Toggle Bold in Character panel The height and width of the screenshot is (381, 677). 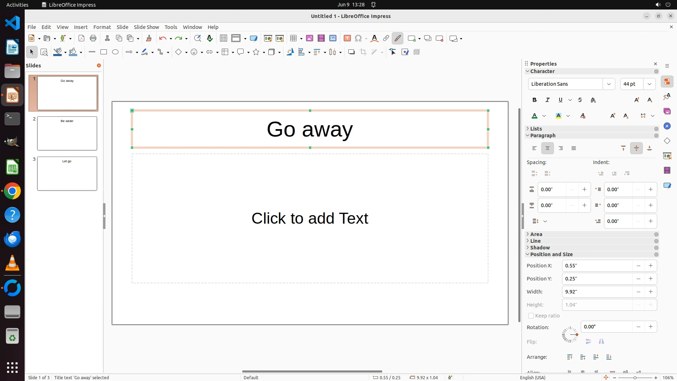click(535, 100)
